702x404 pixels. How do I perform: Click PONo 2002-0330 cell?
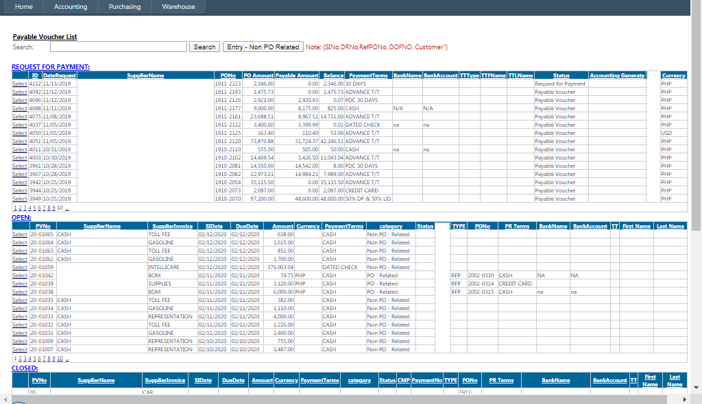tap(482, 275)
